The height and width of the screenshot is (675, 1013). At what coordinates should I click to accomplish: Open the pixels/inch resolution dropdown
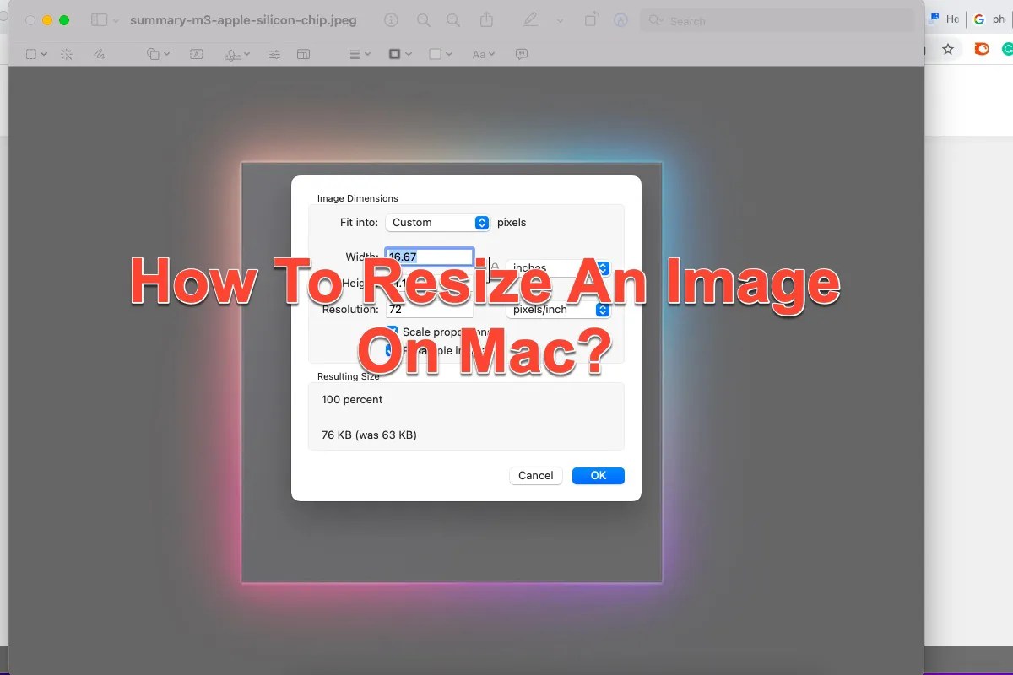[x=559, y=309]
